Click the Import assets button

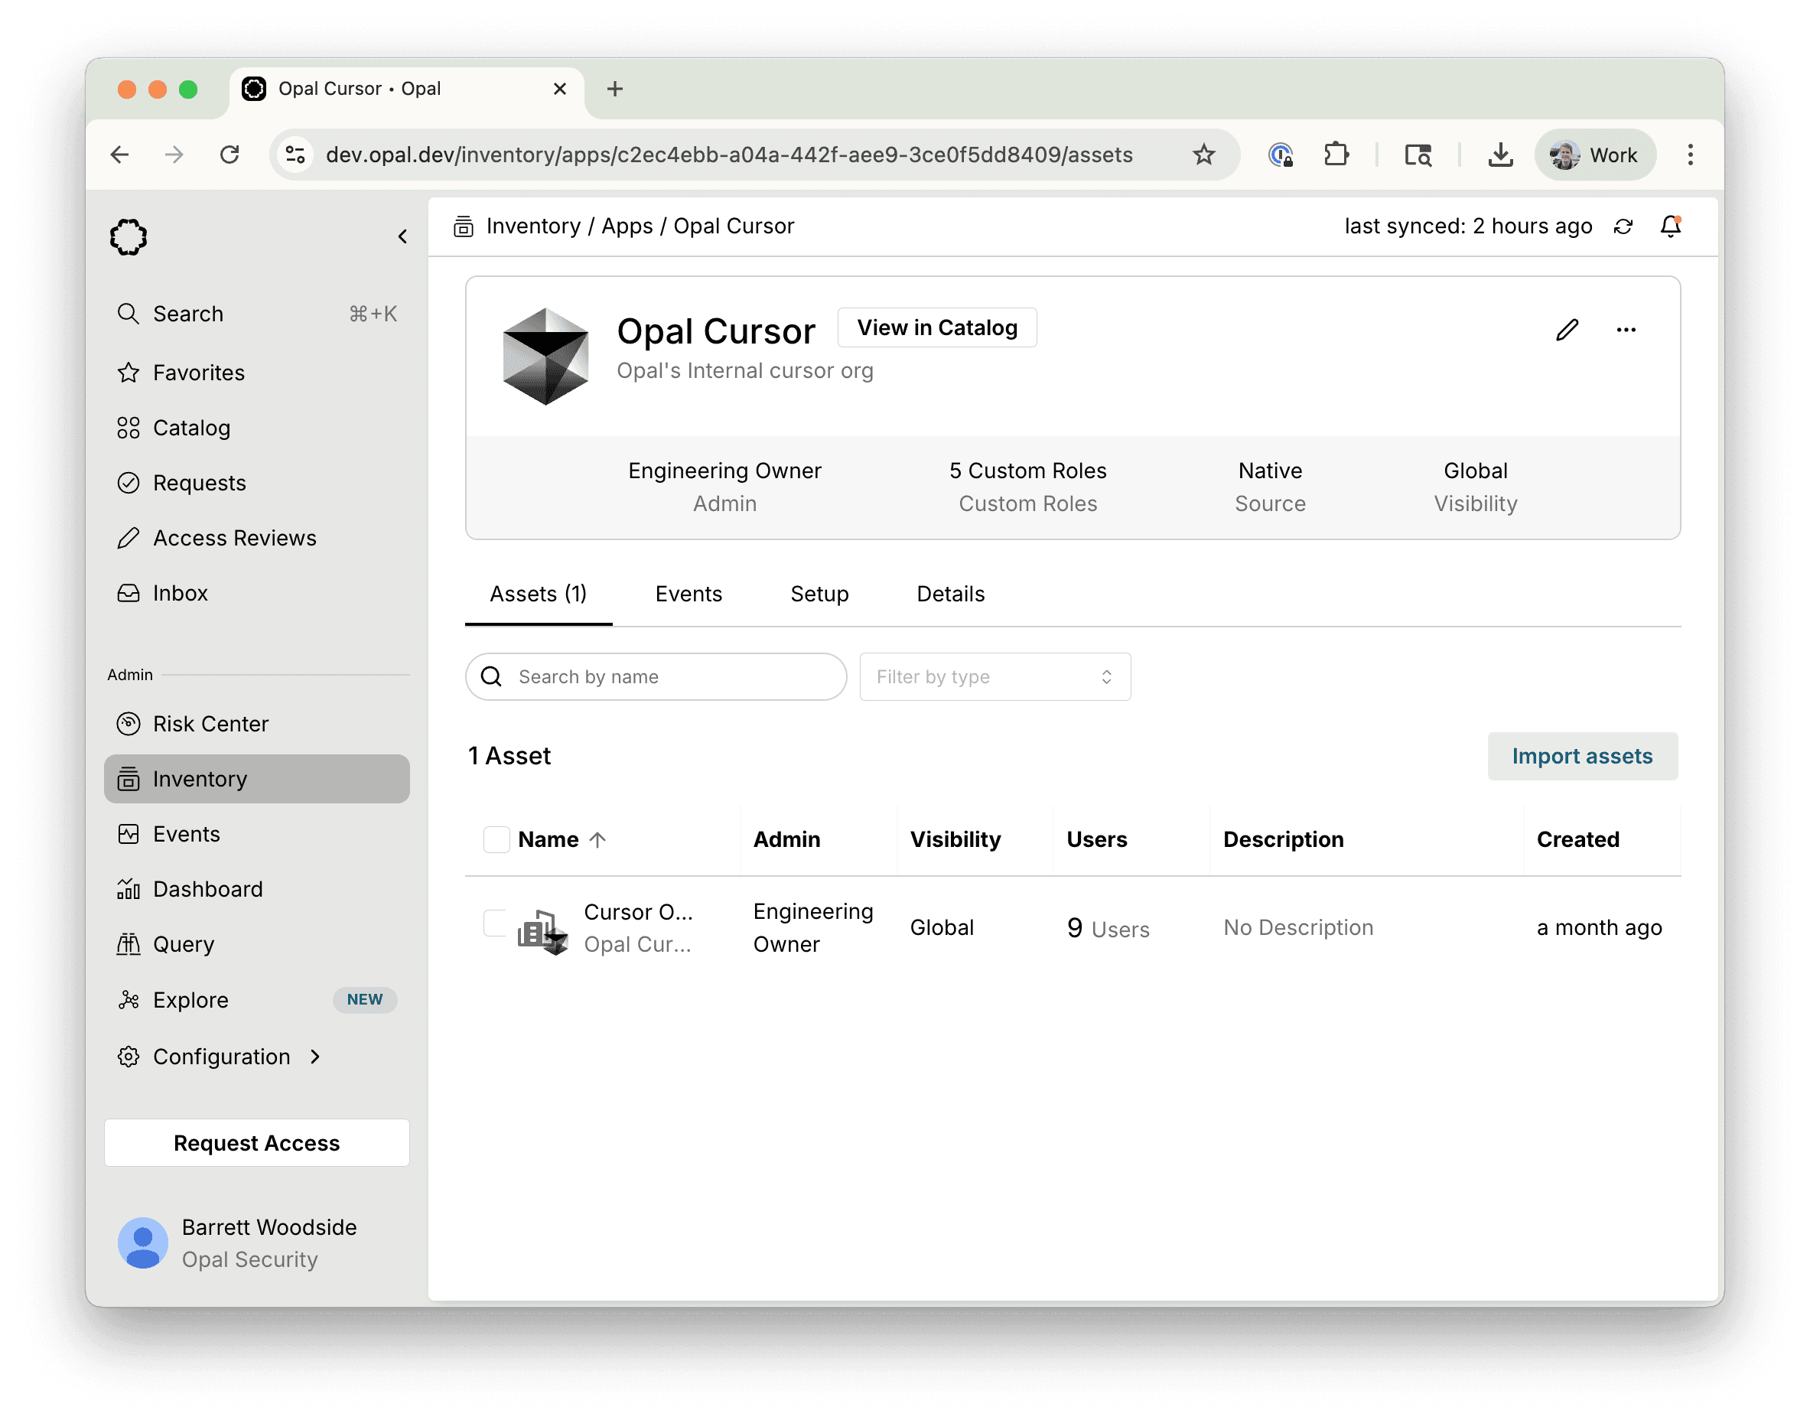[x=1581, y=756]
